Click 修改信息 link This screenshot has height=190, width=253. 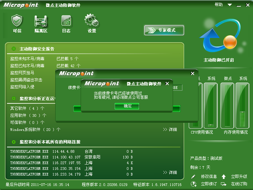(209, 177)
